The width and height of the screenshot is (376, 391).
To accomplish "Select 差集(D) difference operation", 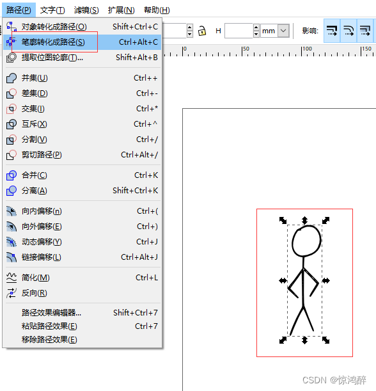I will click(82, 93).
